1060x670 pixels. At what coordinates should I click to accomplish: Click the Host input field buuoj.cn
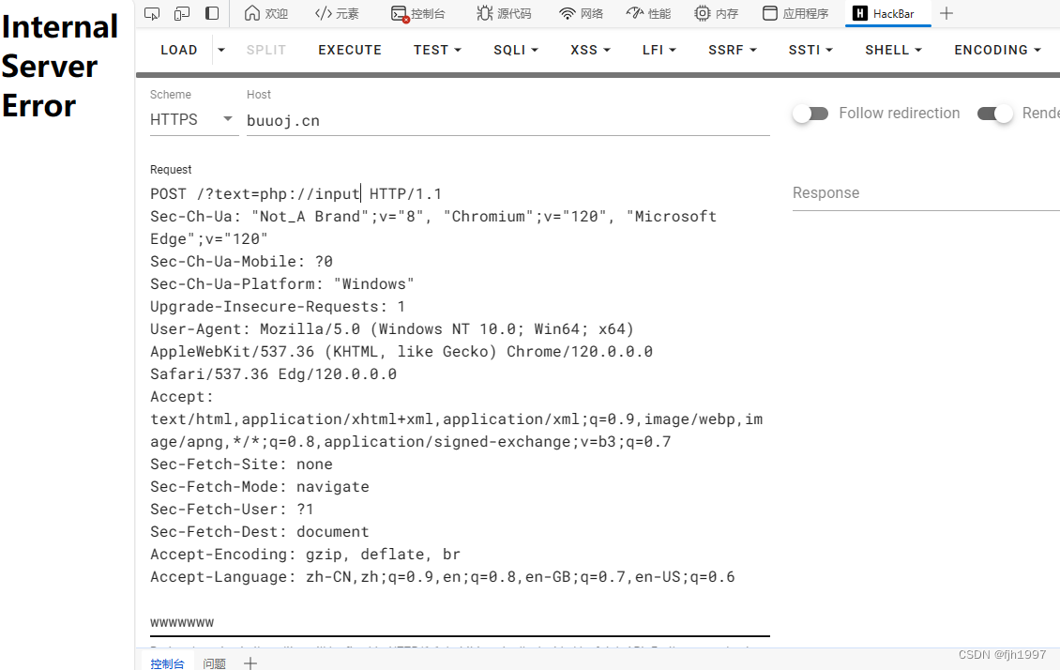507,121
